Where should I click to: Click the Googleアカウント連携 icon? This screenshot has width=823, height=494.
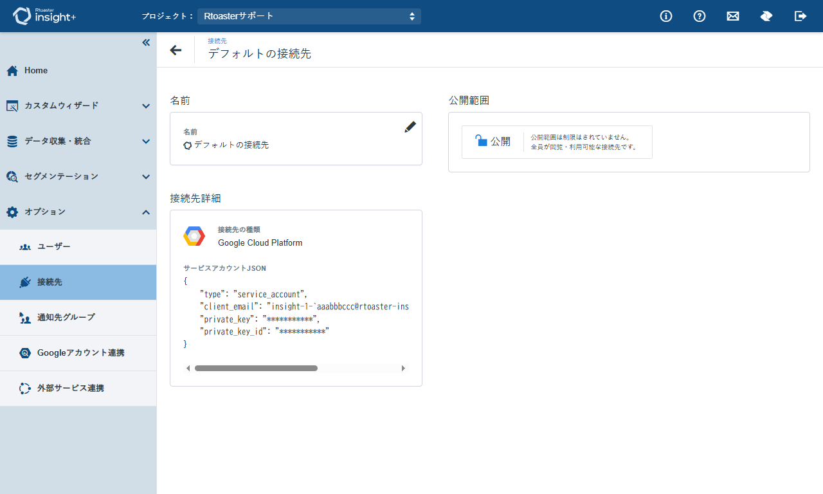[25, 353]
